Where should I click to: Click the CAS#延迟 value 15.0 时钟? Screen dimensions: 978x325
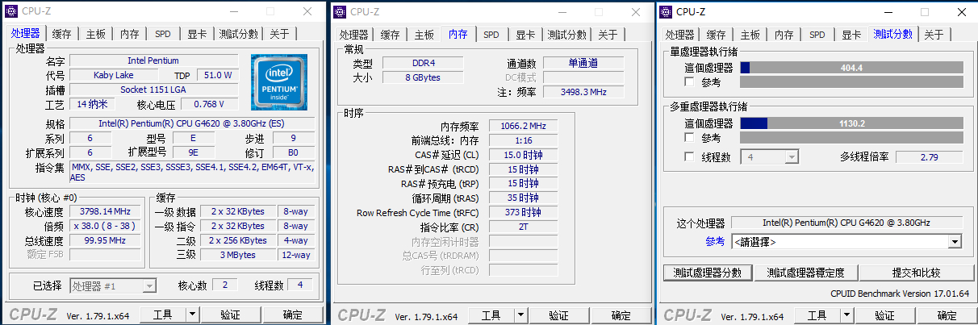[523, 155]
